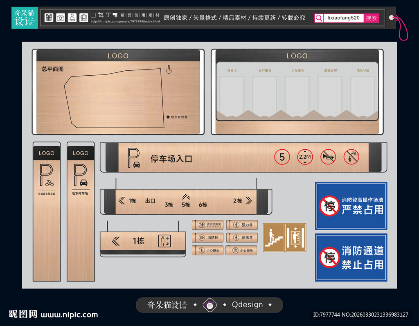Click the gift box icon in top bar
Viewport: 419px width, 326px height.
tap(49, 18)
